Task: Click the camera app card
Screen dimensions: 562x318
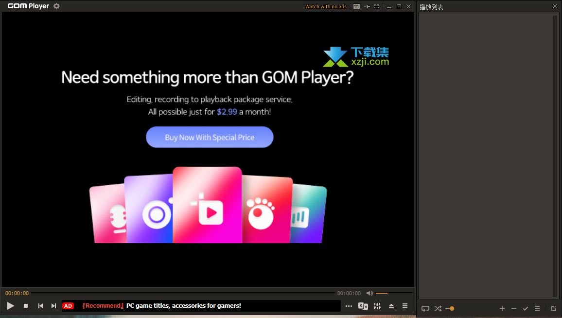Action: click(149, 209)
